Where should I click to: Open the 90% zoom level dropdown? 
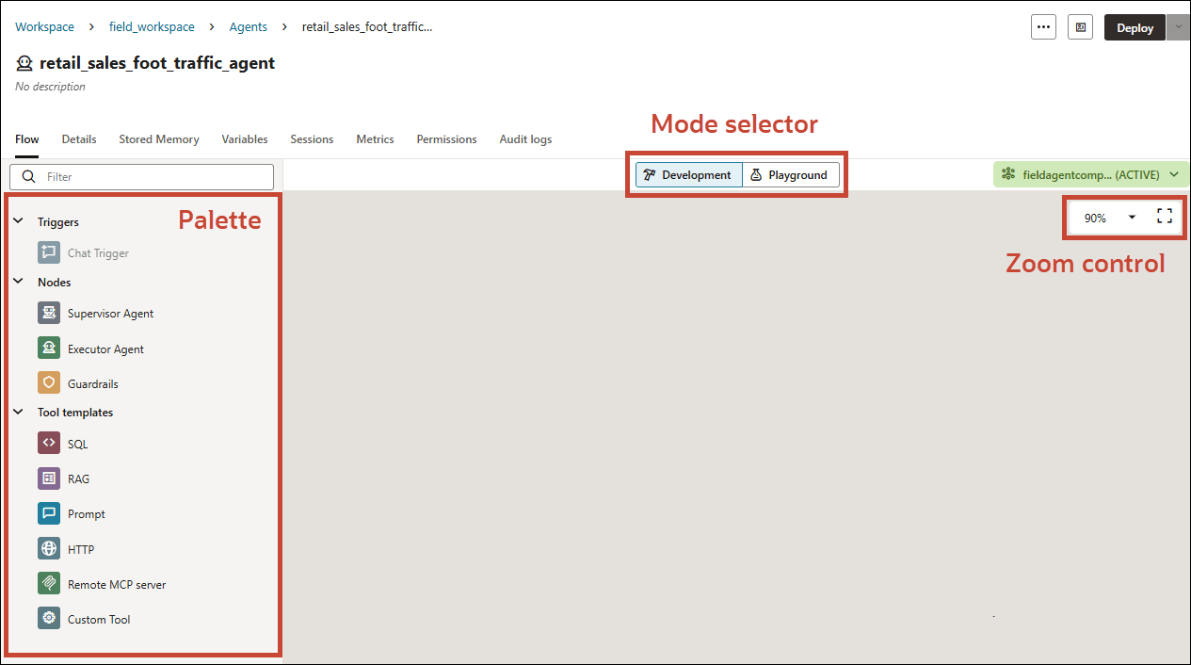(x=1110, y=218)
